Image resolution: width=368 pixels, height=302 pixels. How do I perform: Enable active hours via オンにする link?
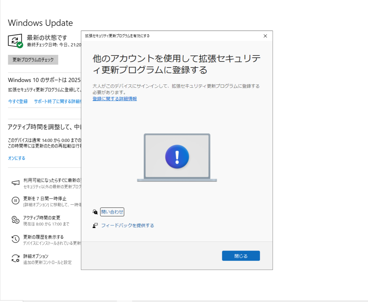(x=16, y=158)
